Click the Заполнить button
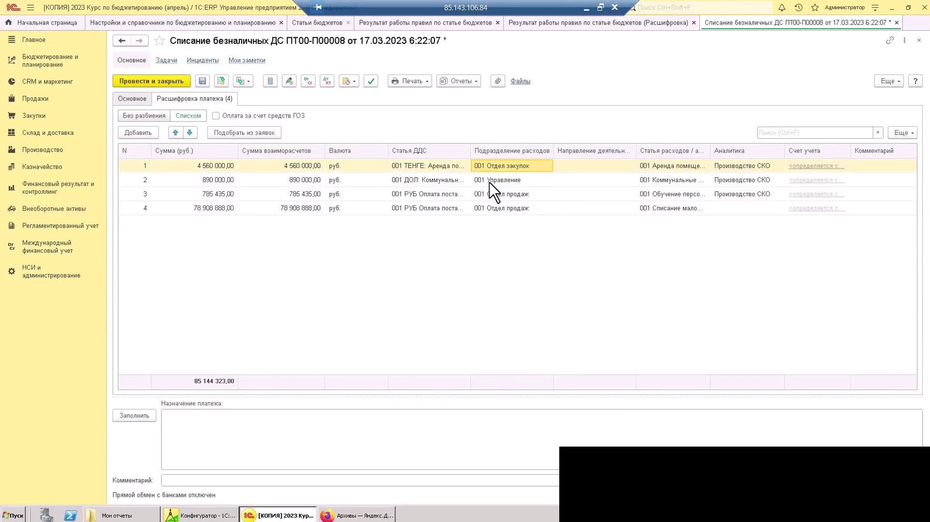 pyautogui.click(x=134, y=416)
